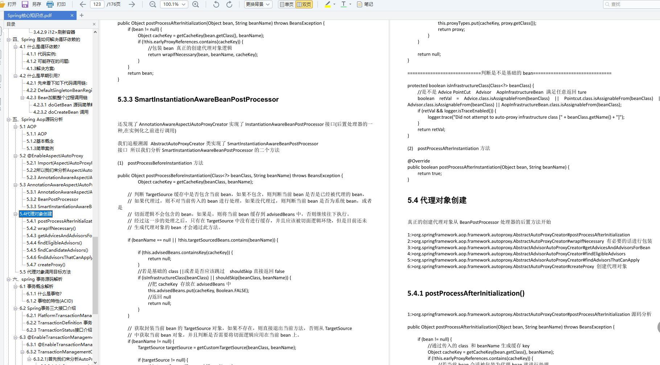Click the 5.4 代理对象创建 heading on right page

[437, 200]
